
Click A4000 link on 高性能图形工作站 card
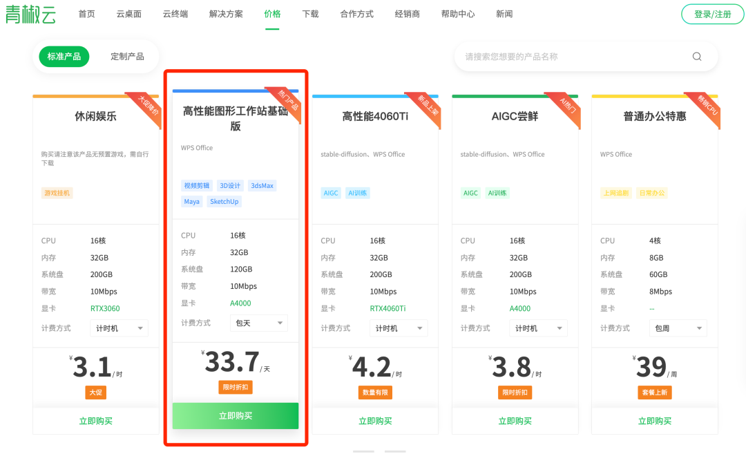(240, 303)
